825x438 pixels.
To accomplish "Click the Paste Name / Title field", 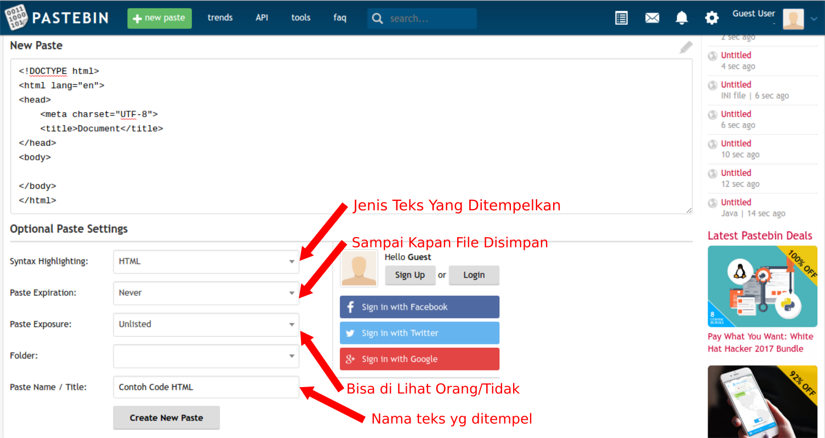I will coord(206,387).
